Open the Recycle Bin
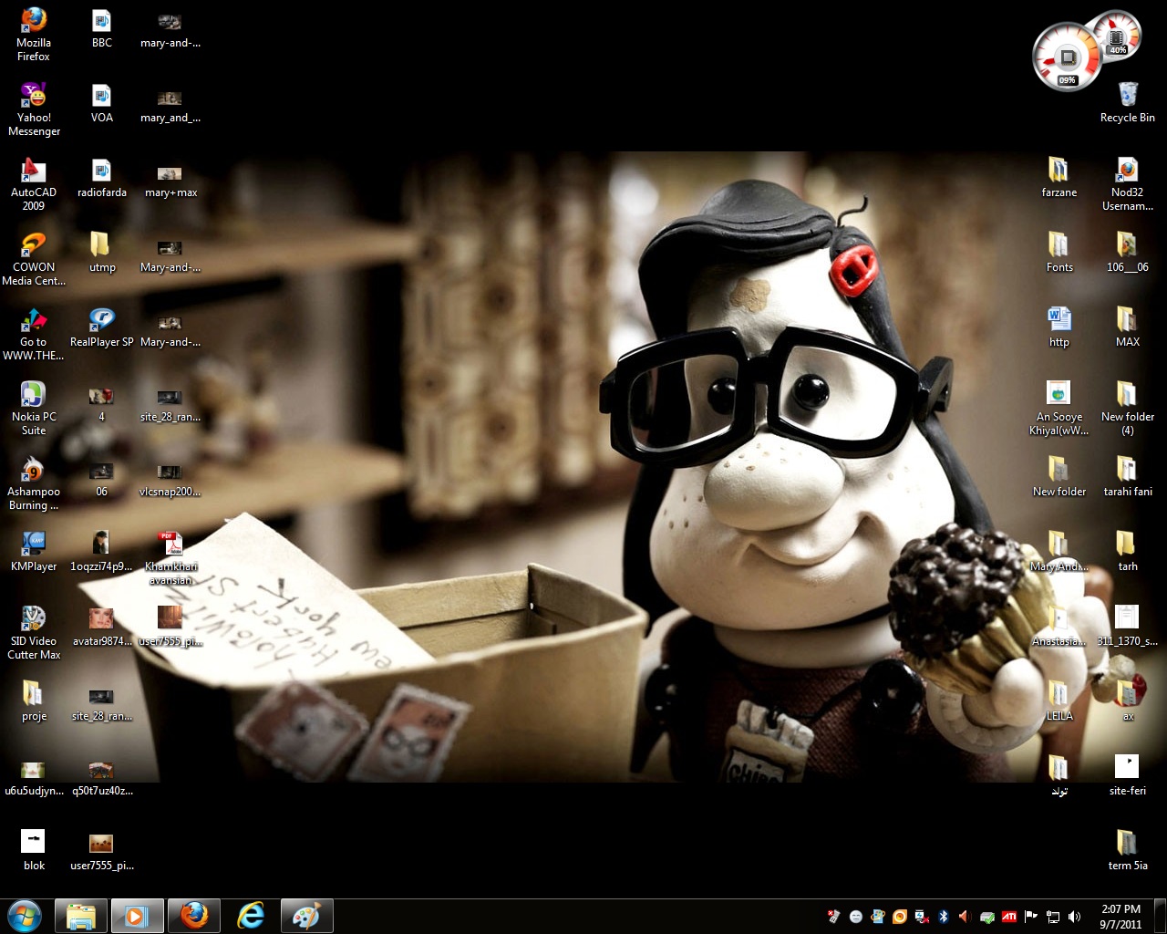 coord(1127,97)
